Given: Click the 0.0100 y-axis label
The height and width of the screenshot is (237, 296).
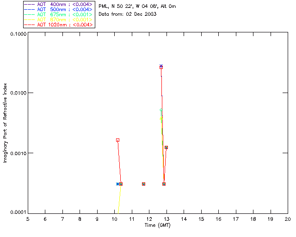Looking at the screenshot, I should coord(18,93).
